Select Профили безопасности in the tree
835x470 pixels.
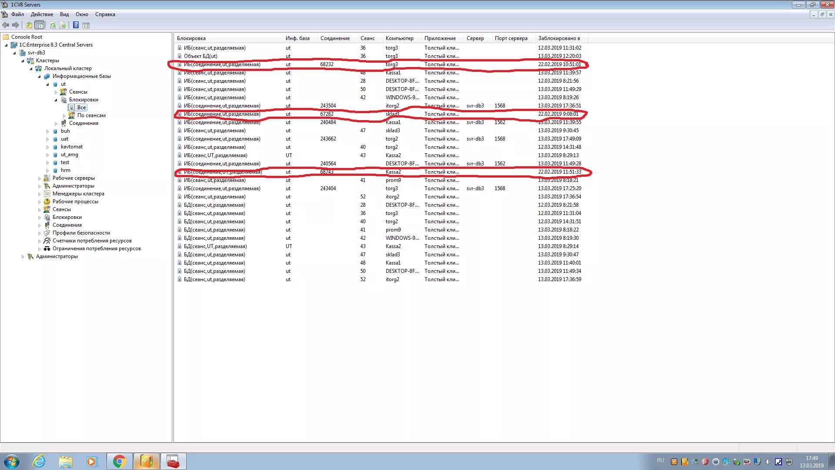81,233
